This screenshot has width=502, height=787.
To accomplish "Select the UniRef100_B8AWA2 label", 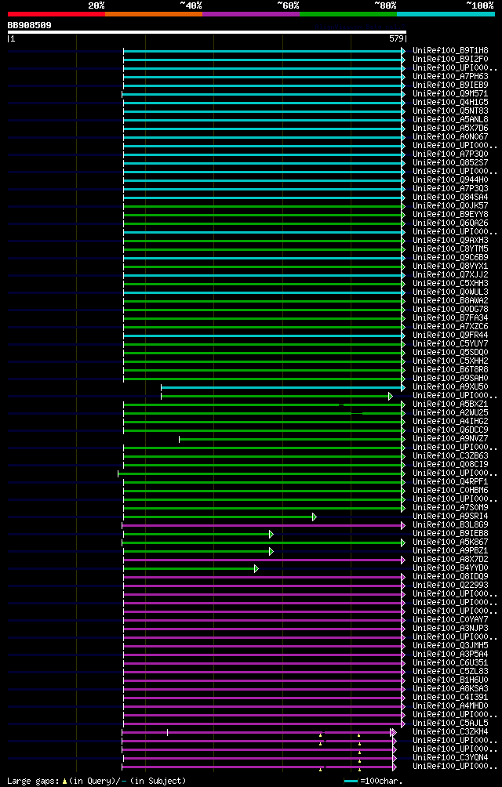I will [450, 300].
